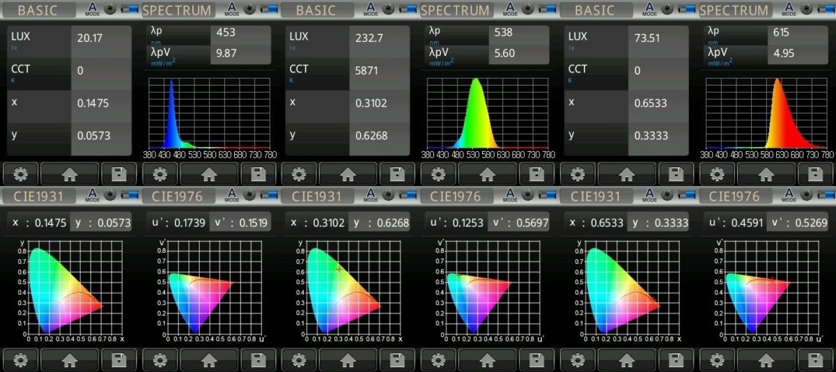Viewport: 836px width, 372px height.
Task: Open settings gear in SPECTRUM panel with λp 453
Action: [x=160, y=173]
